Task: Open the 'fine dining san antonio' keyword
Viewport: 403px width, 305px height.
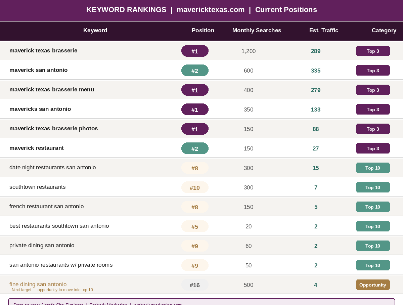Action: click(38, 284)
